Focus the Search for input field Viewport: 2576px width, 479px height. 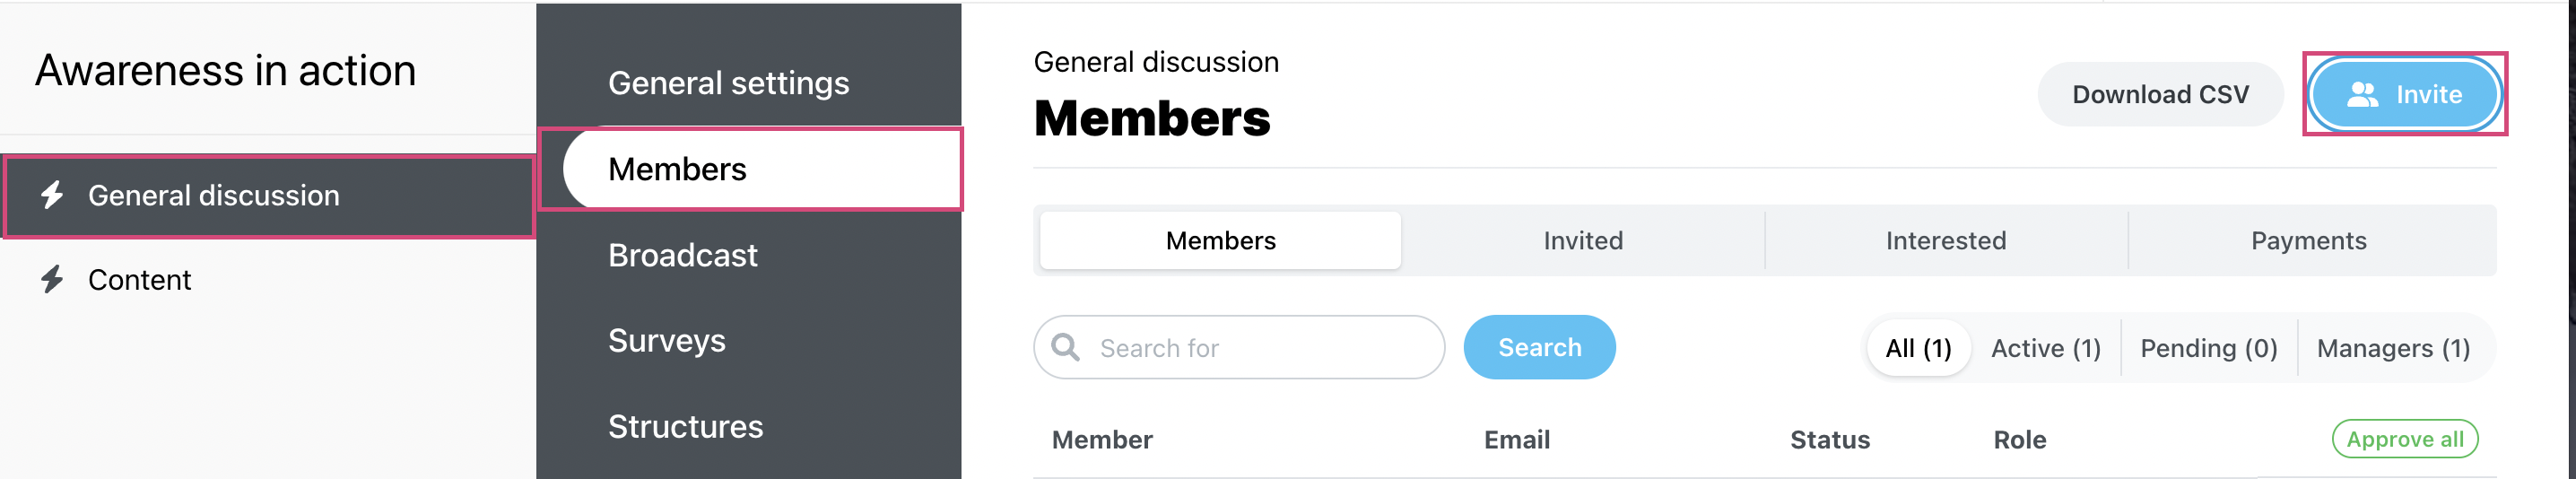[1239, 347]
